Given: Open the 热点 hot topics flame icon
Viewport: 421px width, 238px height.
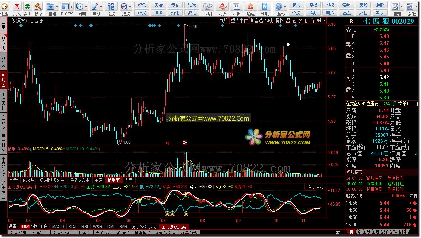Looking at the screenshot, I should pos(251,6).
